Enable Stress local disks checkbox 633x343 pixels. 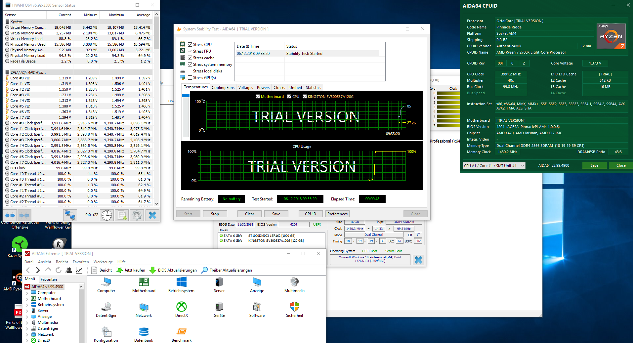[190, 71]
